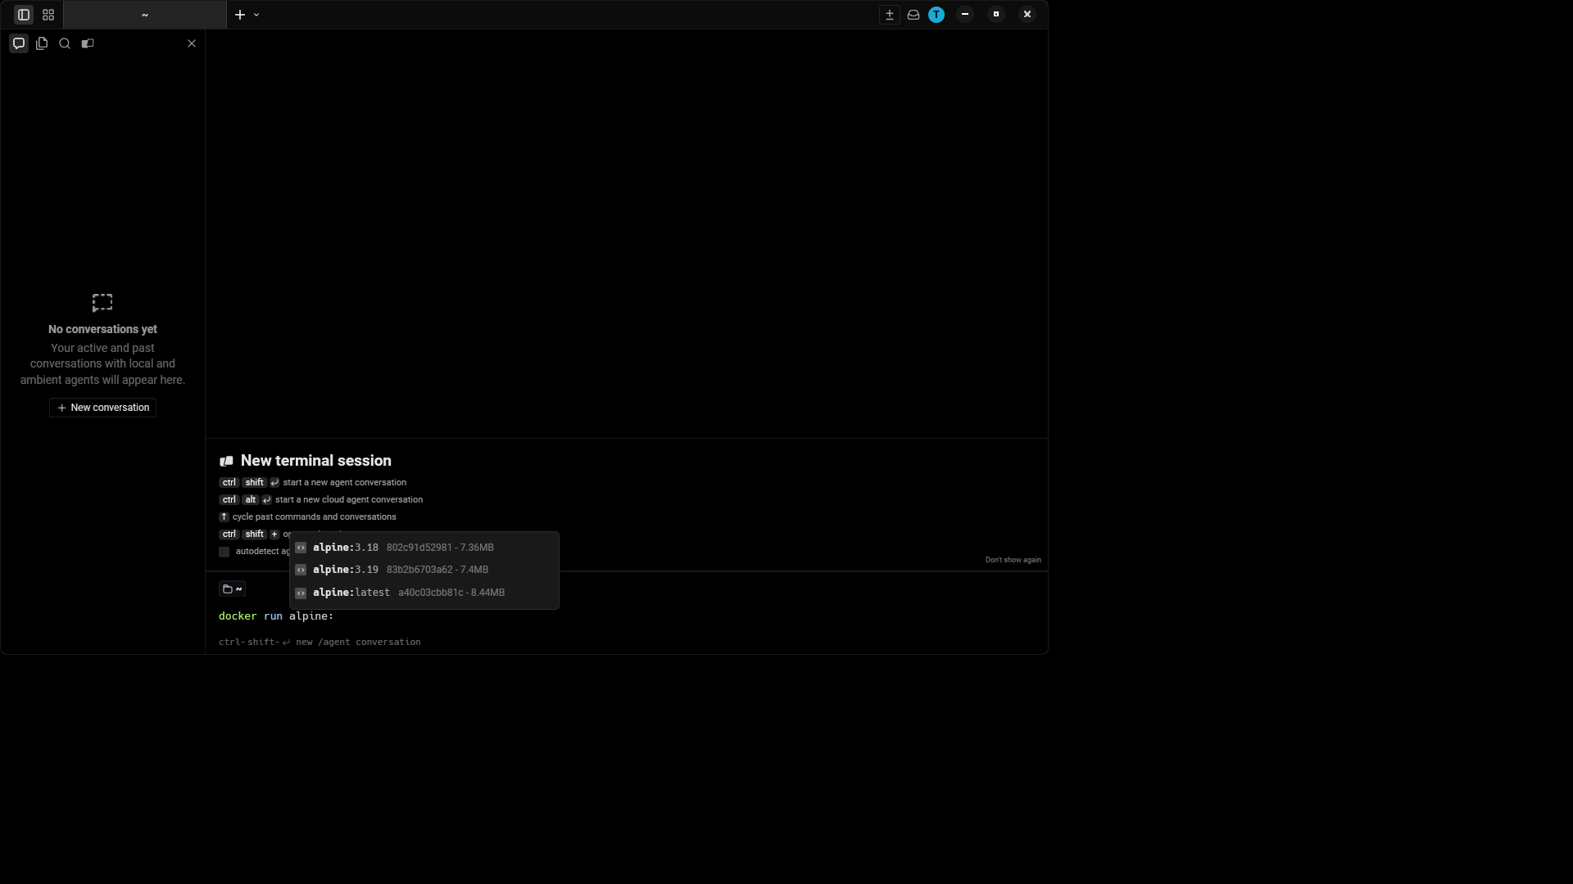
Task: Select alpine:3.18 completion suggestion
Action: point(424,548)
